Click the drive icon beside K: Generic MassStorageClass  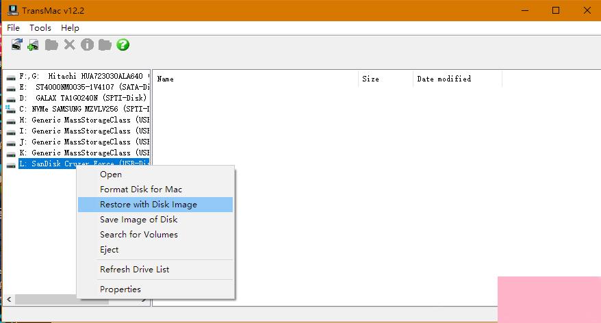[x=11, y=154]
